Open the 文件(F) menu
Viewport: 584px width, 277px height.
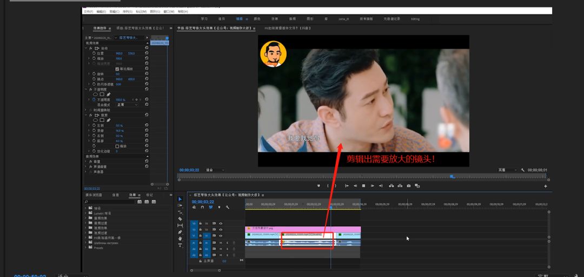(88, 11)
